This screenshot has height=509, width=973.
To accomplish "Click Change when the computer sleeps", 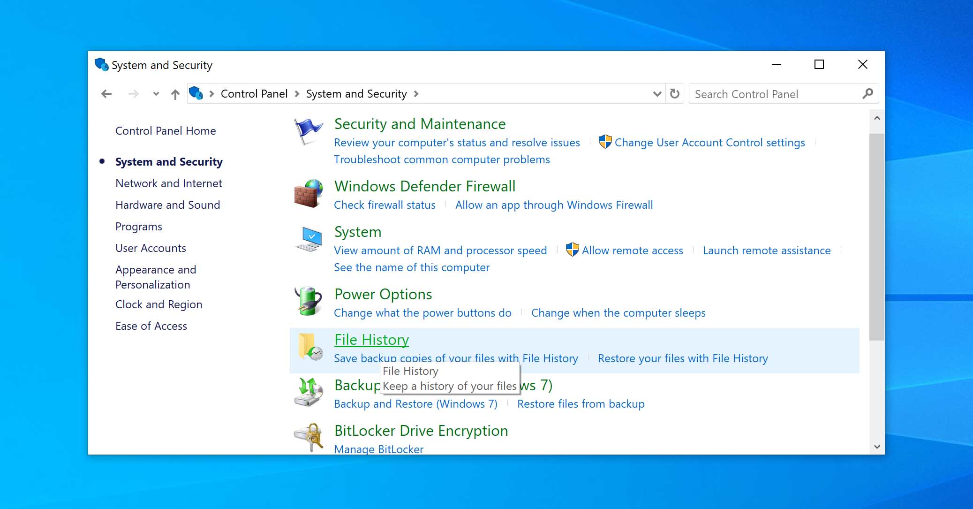I will pos(618,313).
